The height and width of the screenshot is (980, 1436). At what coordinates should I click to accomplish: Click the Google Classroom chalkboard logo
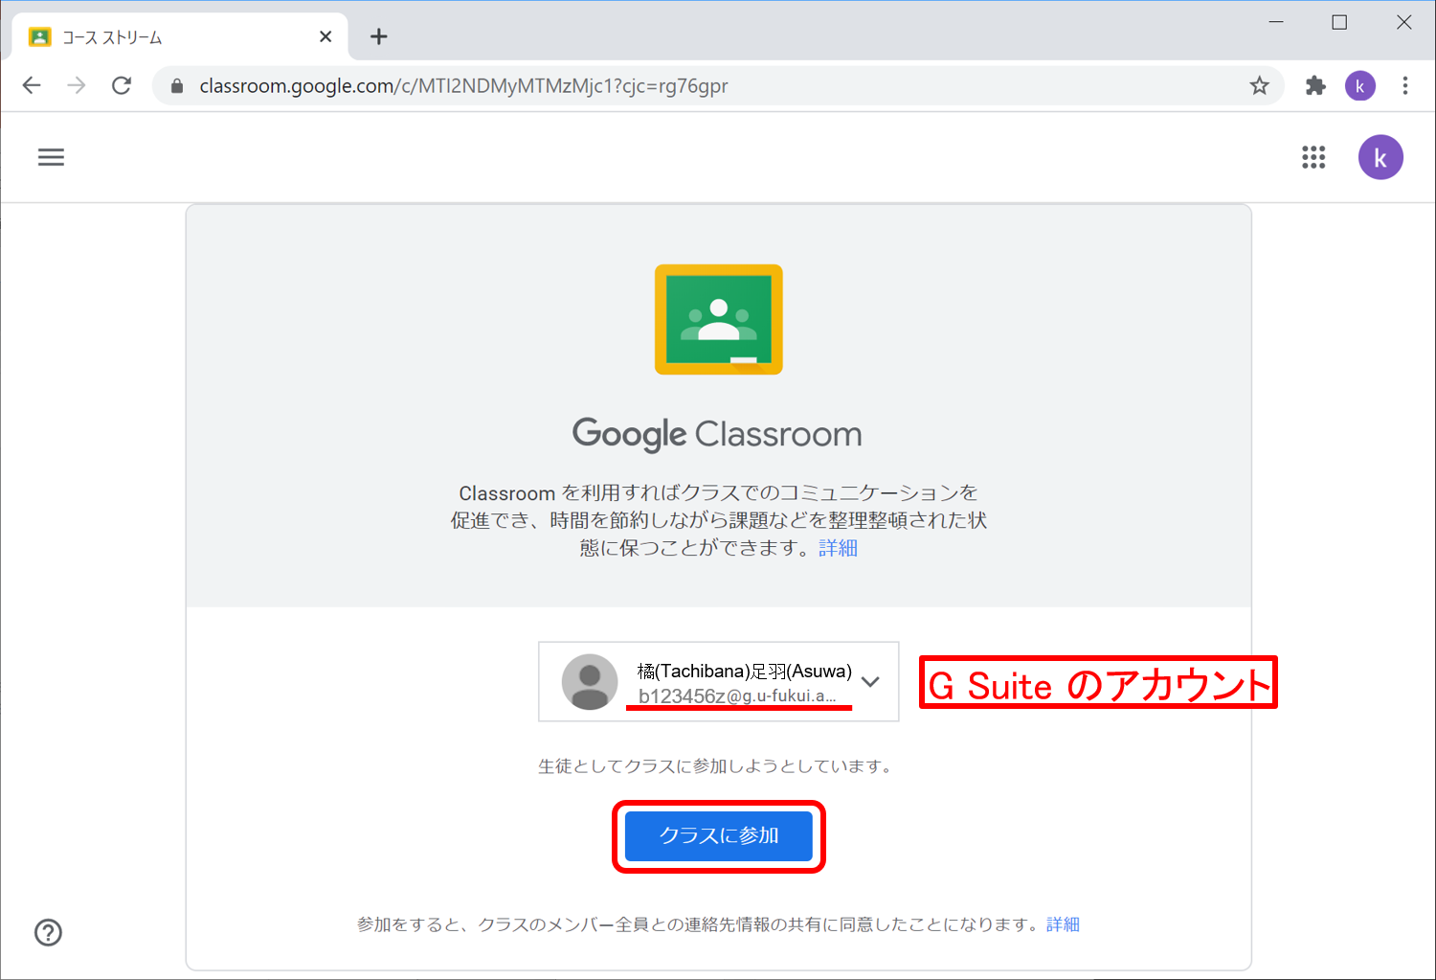(x=719, y=320)
